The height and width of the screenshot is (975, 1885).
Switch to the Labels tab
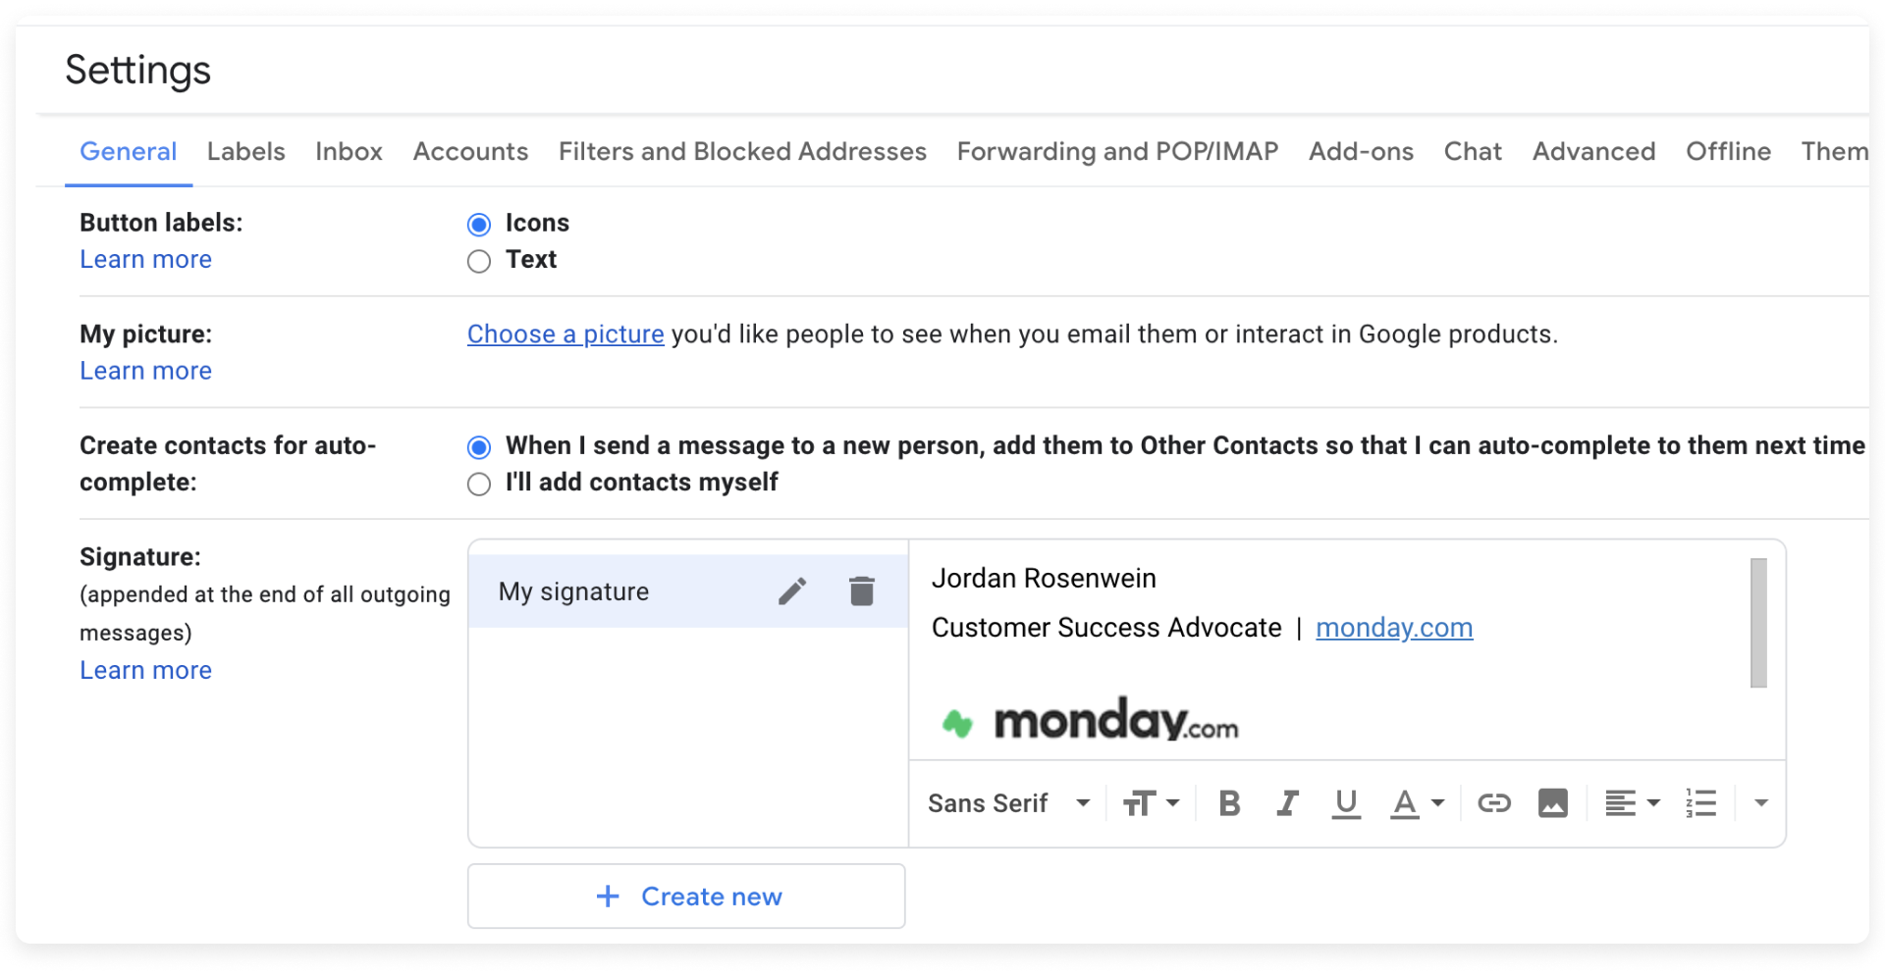click(245, 151)
